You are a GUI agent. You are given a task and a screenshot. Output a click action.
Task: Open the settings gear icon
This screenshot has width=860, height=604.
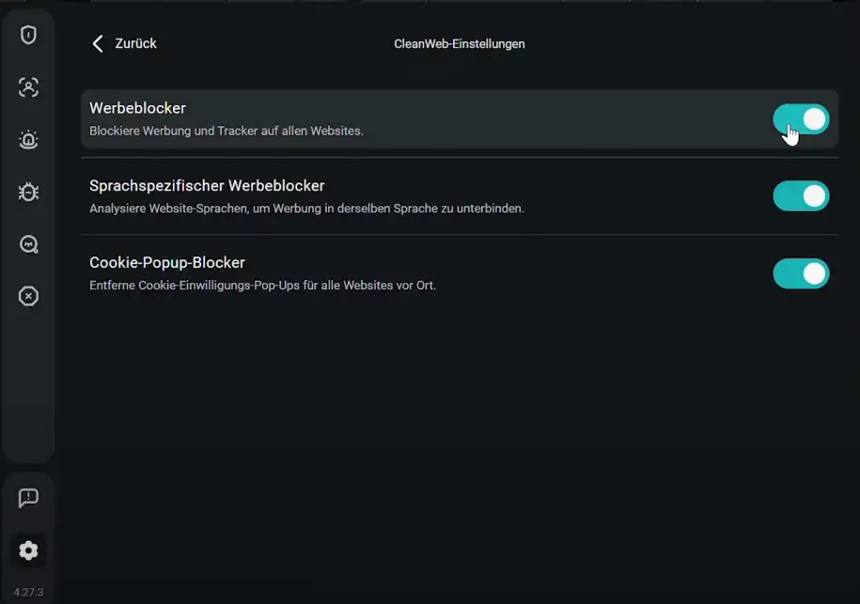point(28,550)
